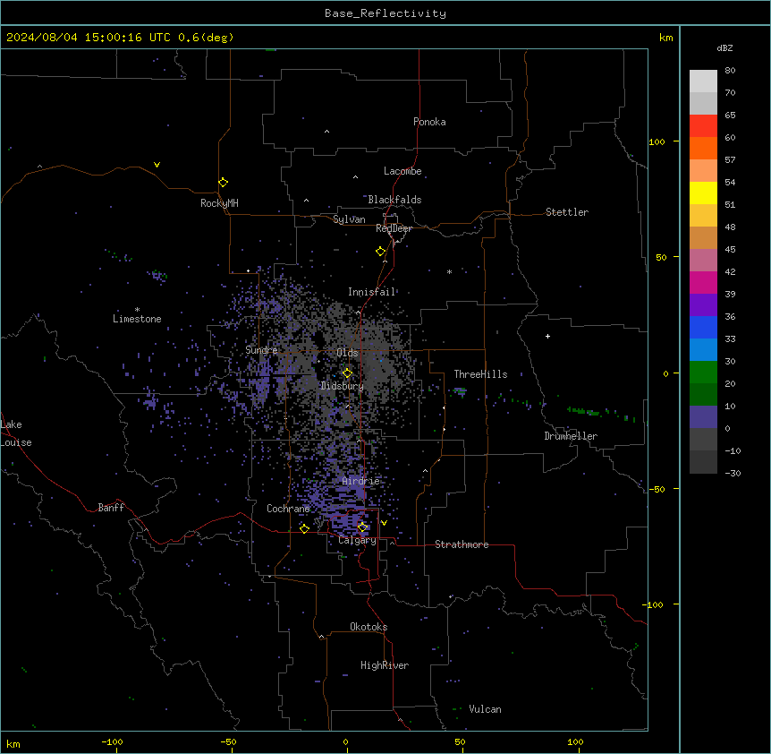Click the white asterisk above Limestone

pyautogui.click(x=137, y=310)
